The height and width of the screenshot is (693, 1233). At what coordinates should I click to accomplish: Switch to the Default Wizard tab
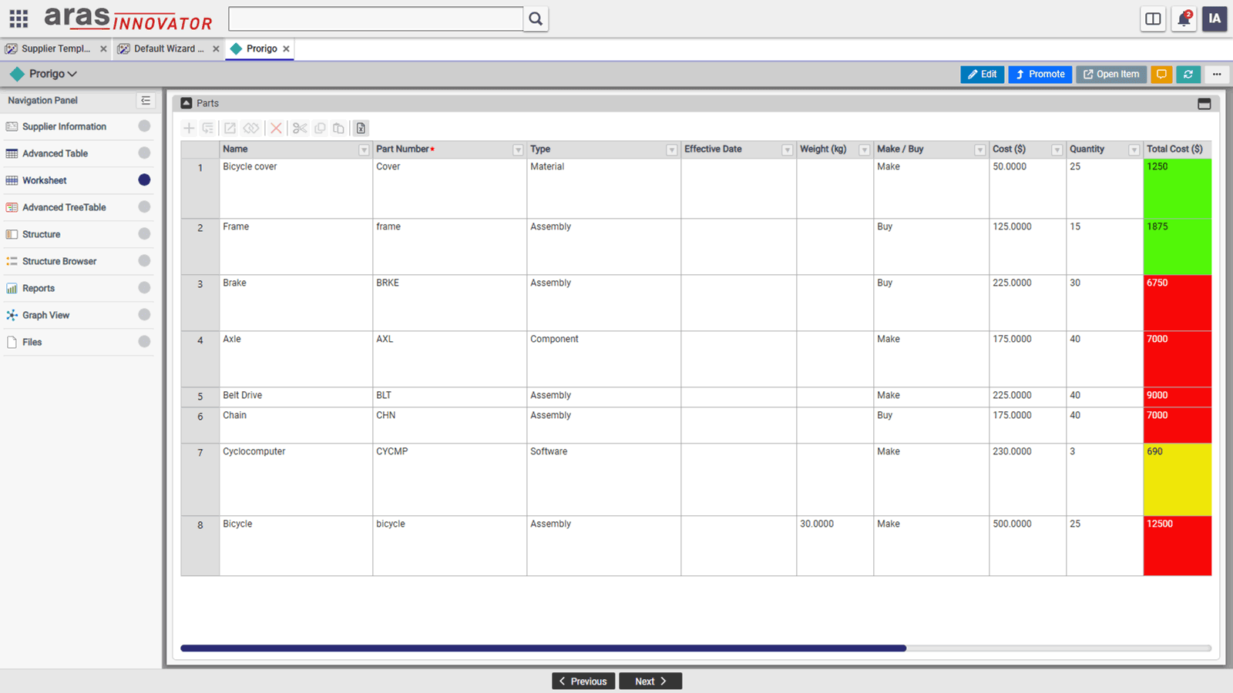168,49
